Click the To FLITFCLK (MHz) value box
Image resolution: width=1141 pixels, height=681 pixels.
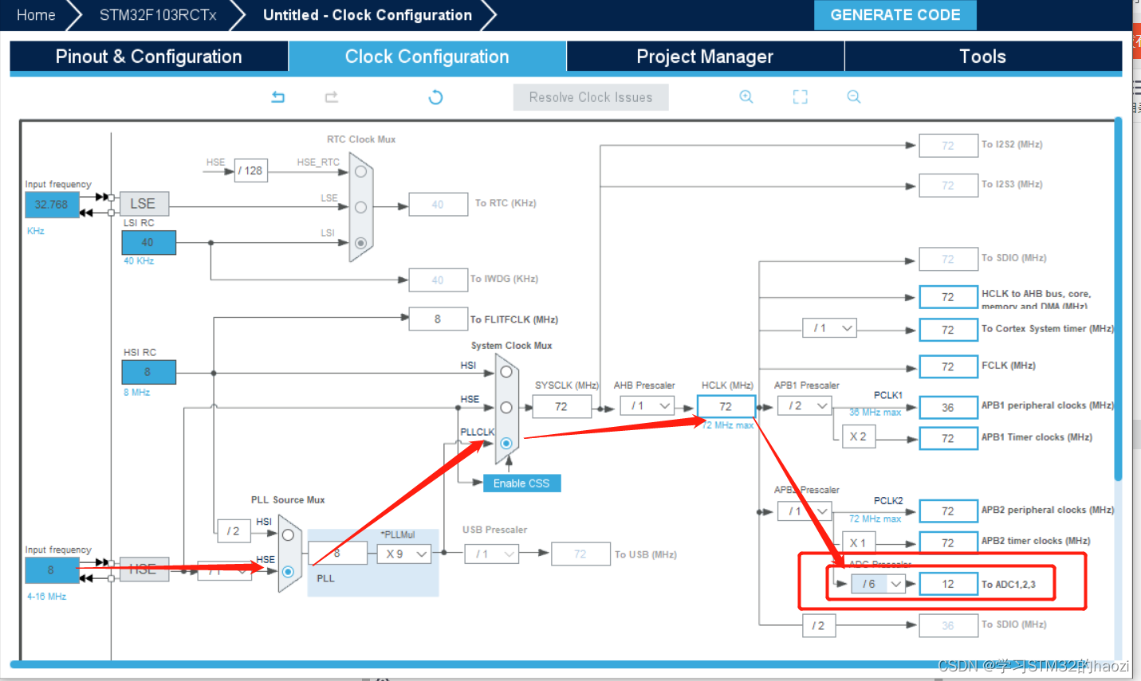(x=438, y=319)
